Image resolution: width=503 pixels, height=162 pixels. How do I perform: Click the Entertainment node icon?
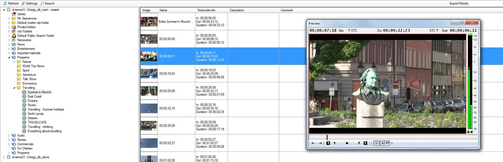click(14, 49)
